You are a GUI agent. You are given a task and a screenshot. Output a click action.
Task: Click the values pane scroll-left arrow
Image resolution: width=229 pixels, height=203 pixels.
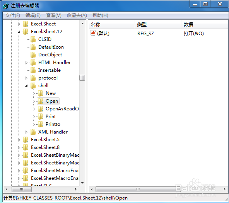pos(92,189)
